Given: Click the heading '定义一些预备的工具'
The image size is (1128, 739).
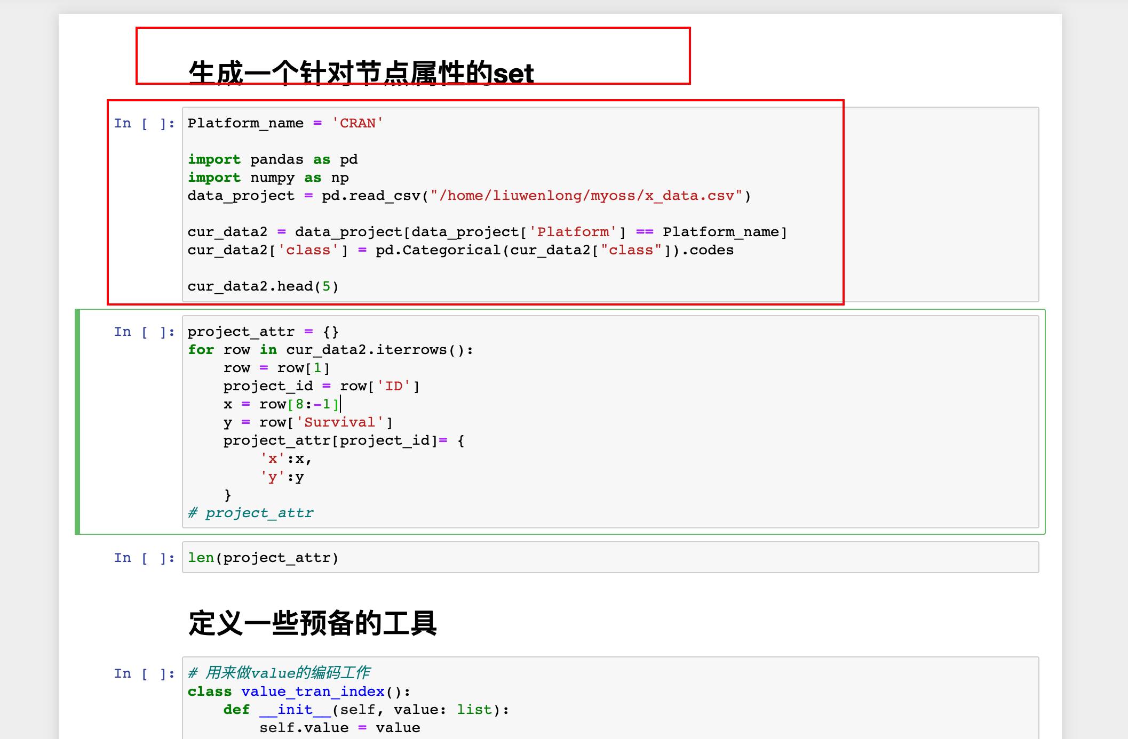Looking at the screenshot, I should [x=313, y=623].
